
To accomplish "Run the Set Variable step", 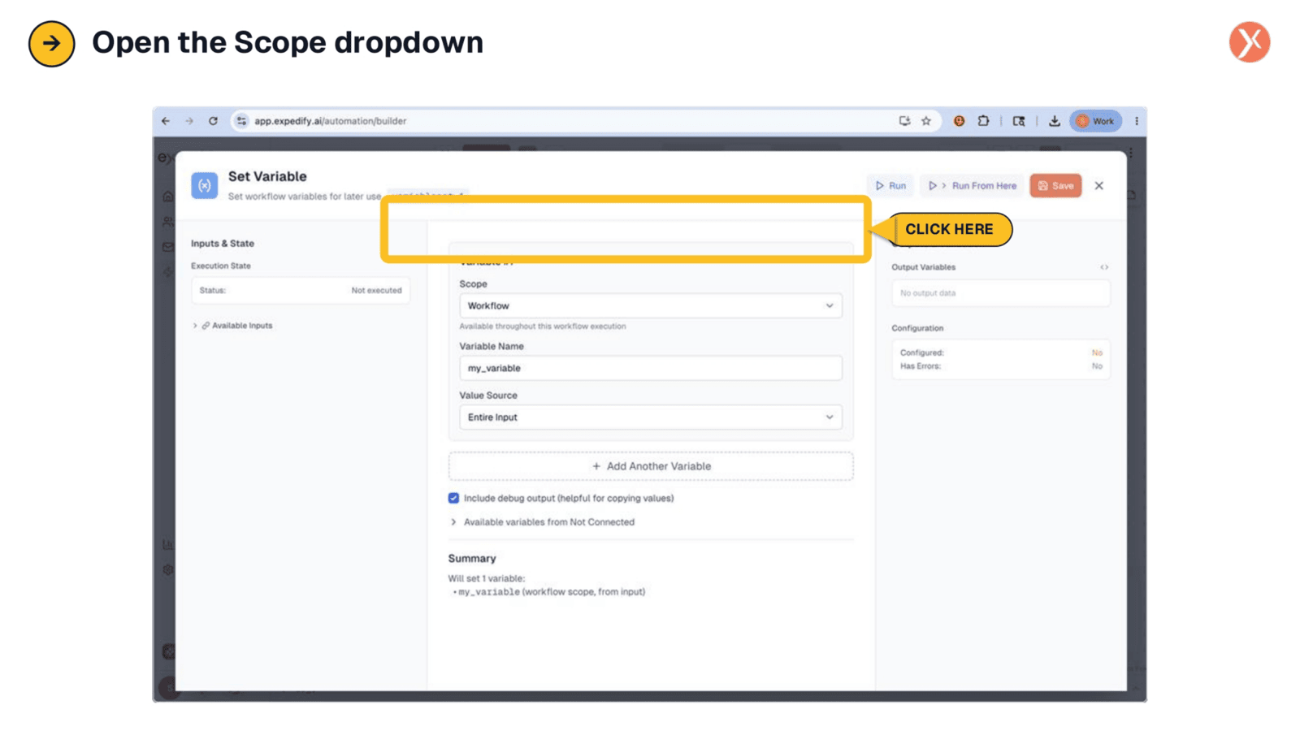I will point(890,186).
